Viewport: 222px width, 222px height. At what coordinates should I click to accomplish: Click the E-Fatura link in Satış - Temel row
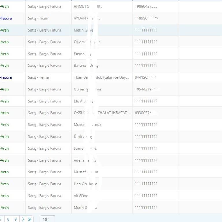click(x=6, y=77)
